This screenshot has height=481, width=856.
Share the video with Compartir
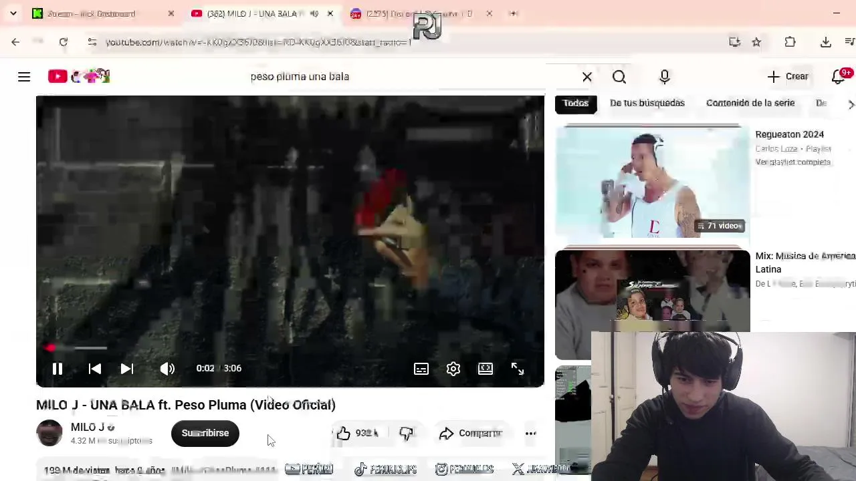[x=471, y=434]
